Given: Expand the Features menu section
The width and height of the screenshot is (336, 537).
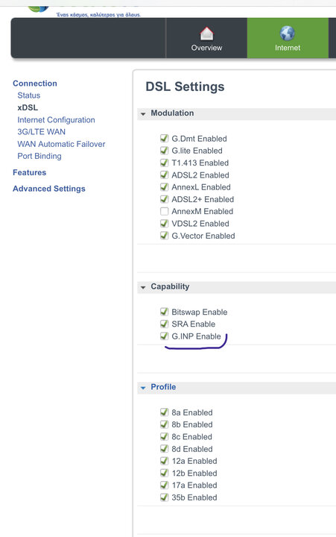Looking at the screenshot, I should tap(29, 172).
